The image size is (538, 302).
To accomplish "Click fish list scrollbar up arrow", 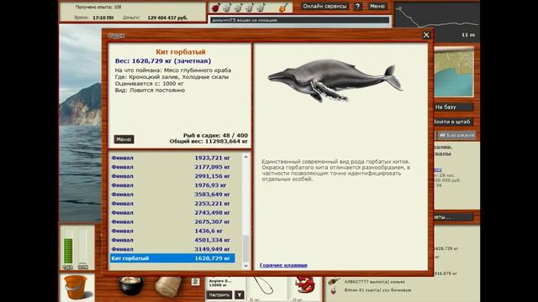I will tap(245, 157).
